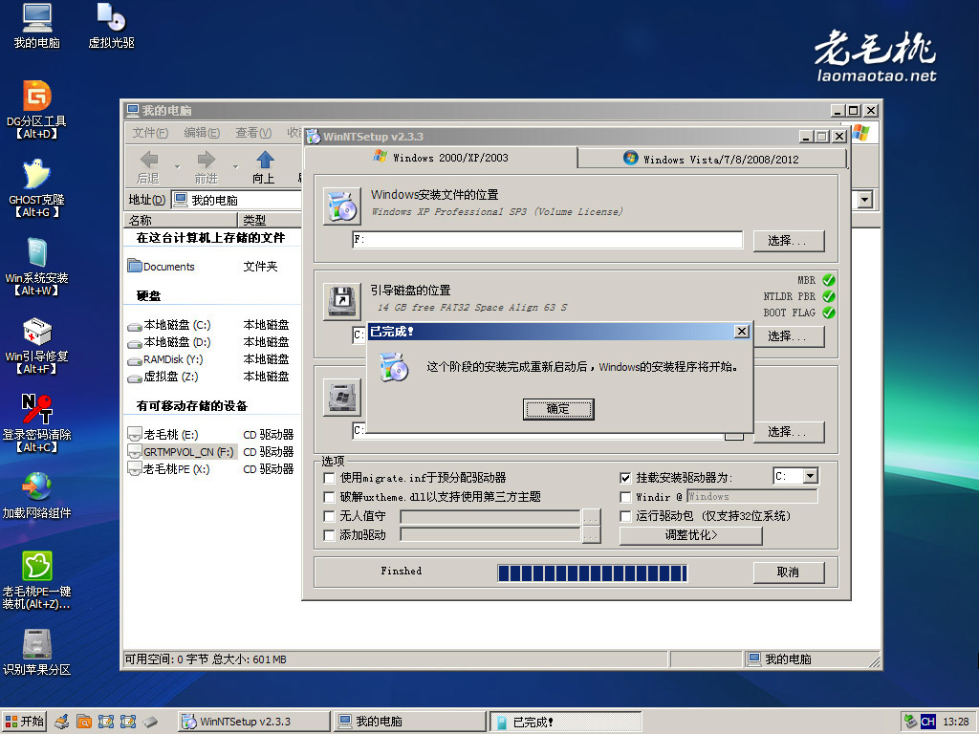Enable the Windir @ checkbox
Screen dimensions: 979x734
pos(625,497)
